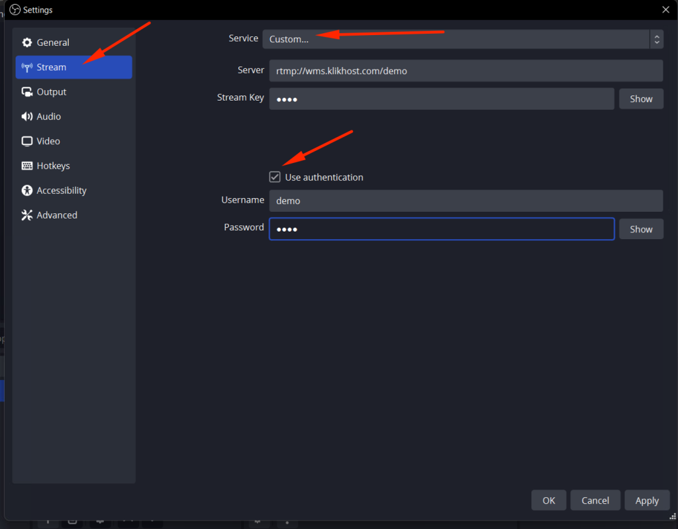Apply the stream settings
The height and width of the screenshot is (529, 678).
(647, 501)
